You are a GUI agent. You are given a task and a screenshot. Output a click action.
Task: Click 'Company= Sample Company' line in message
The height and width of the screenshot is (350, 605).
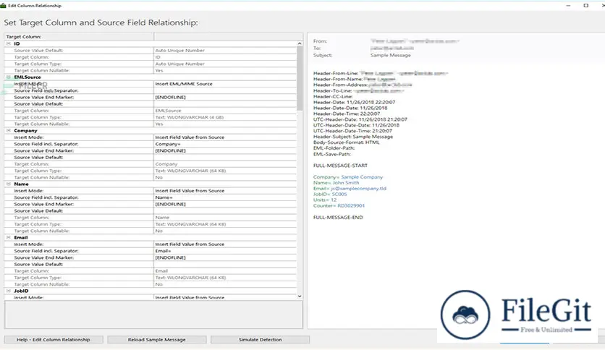348,177
